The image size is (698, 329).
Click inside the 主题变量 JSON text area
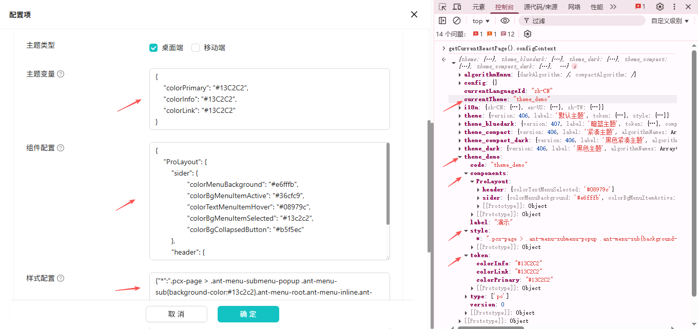point(269,99)
